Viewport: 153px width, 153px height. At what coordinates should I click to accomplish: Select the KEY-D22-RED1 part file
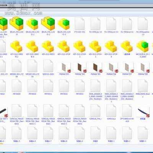48,46
